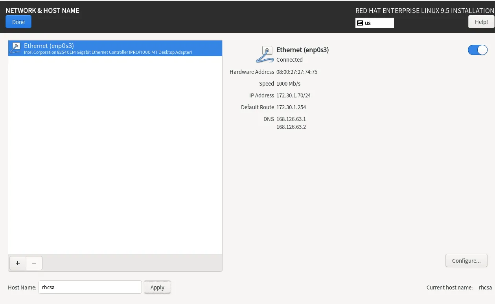Viewport: 495px width, 304px height.
Task: Click the DNS entry 168.126.63.2
Action: [291, 127]
